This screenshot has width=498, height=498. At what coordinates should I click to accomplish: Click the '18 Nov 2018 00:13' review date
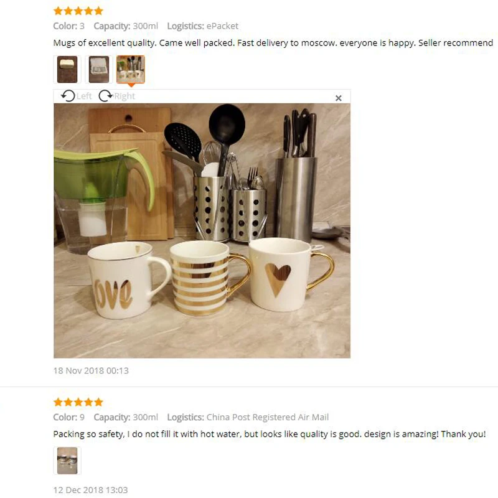(91, 370)
